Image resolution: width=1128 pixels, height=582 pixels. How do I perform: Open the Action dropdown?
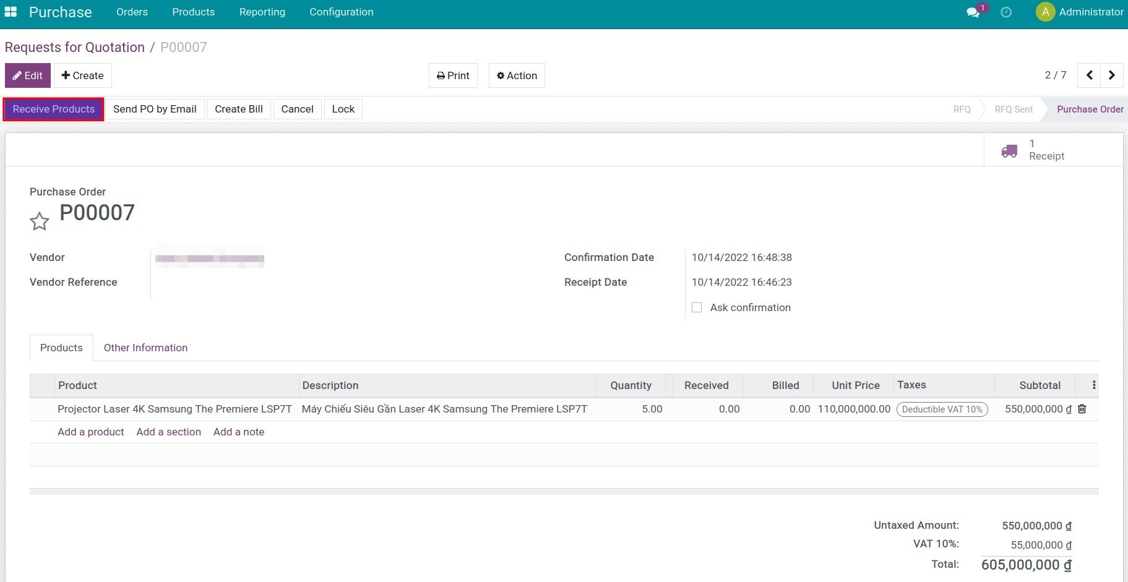[x=517, y=75]
